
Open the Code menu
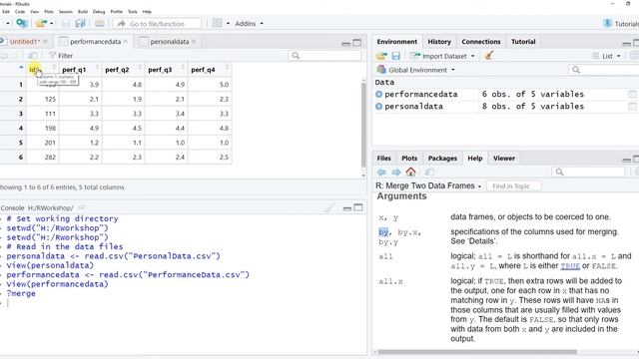tap(20, 12)
